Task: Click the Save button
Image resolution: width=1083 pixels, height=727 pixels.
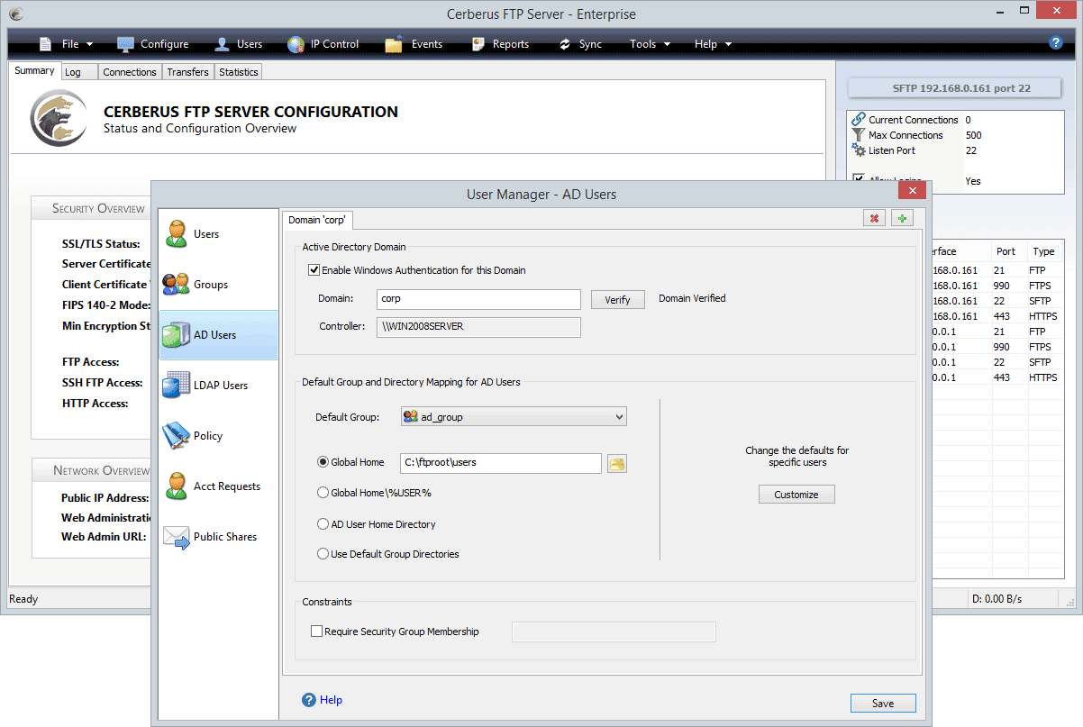Action: (883, 704)
